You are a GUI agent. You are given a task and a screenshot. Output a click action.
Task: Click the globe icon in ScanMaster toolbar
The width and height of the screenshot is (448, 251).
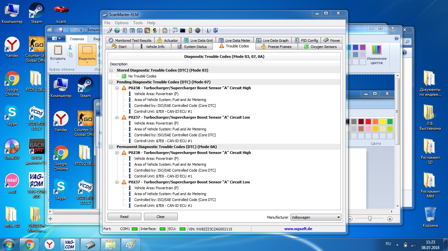pyautogui.click(x=117, y=30)
